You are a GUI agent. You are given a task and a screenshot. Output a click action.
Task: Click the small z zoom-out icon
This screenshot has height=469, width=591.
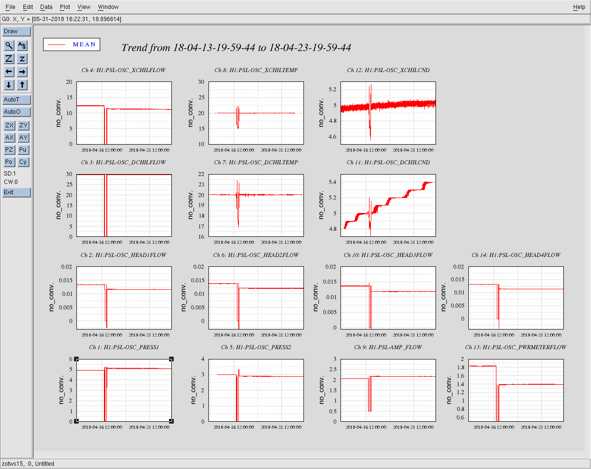pyautogui.click(x=22, y=59)
